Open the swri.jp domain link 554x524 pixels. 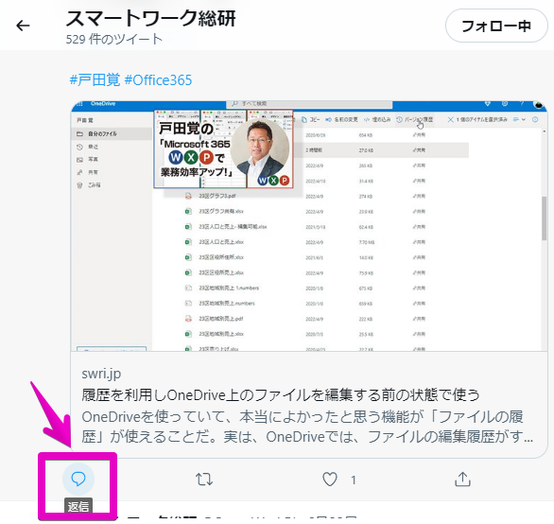(x=101, y=374)
